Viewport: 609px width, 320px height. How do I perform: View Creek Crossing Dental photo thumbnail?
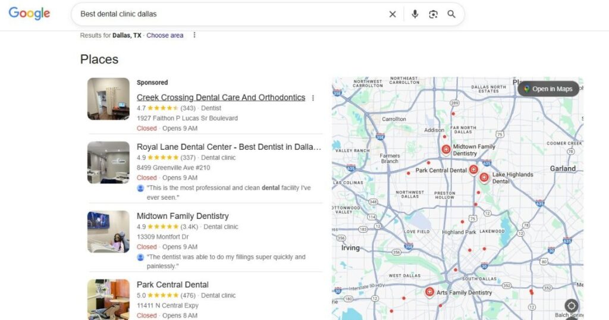108,99
